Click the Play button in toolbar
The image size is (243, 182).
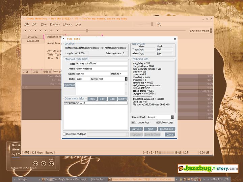coord(35,31)
